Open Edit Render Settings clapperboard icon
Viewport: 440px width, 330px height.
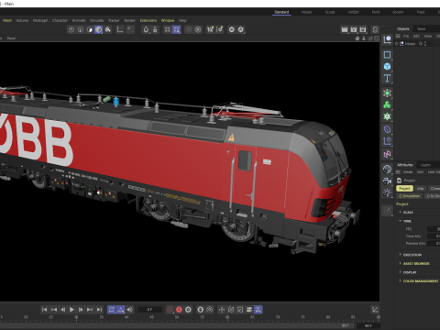(x=363, y=29)
